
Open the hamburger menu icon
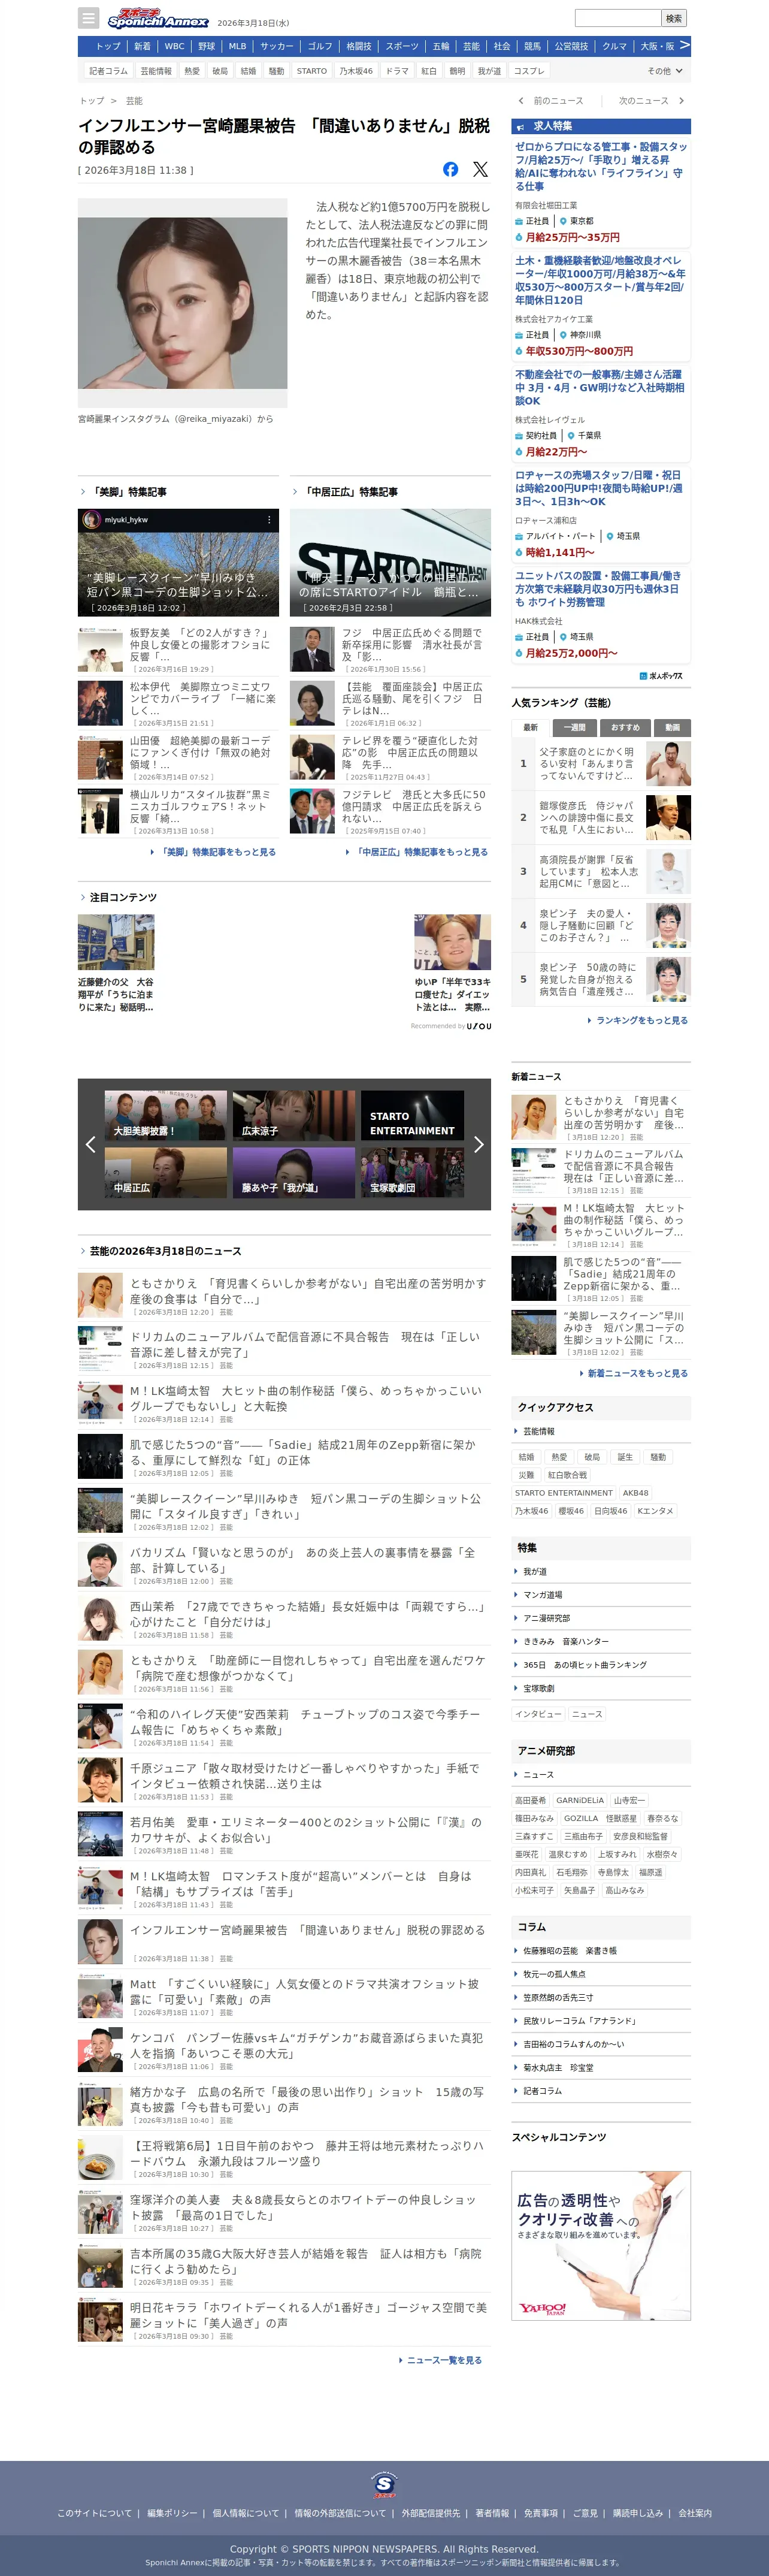click(89, 18)
